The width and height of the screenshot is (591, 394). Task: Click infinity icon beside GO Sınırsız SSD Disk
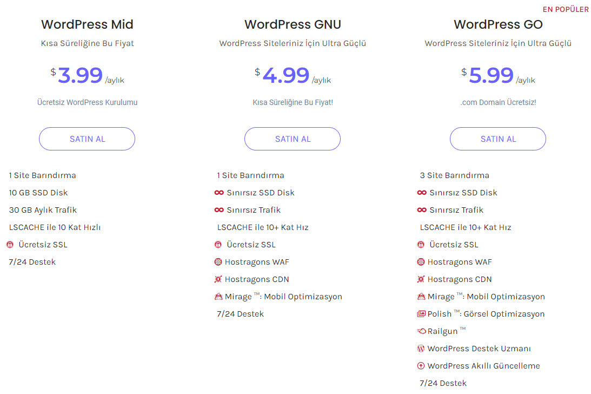tap(422, 193)
